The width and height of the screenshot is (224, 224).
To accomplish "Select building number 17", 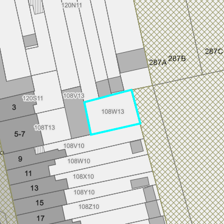I will 40,218.
